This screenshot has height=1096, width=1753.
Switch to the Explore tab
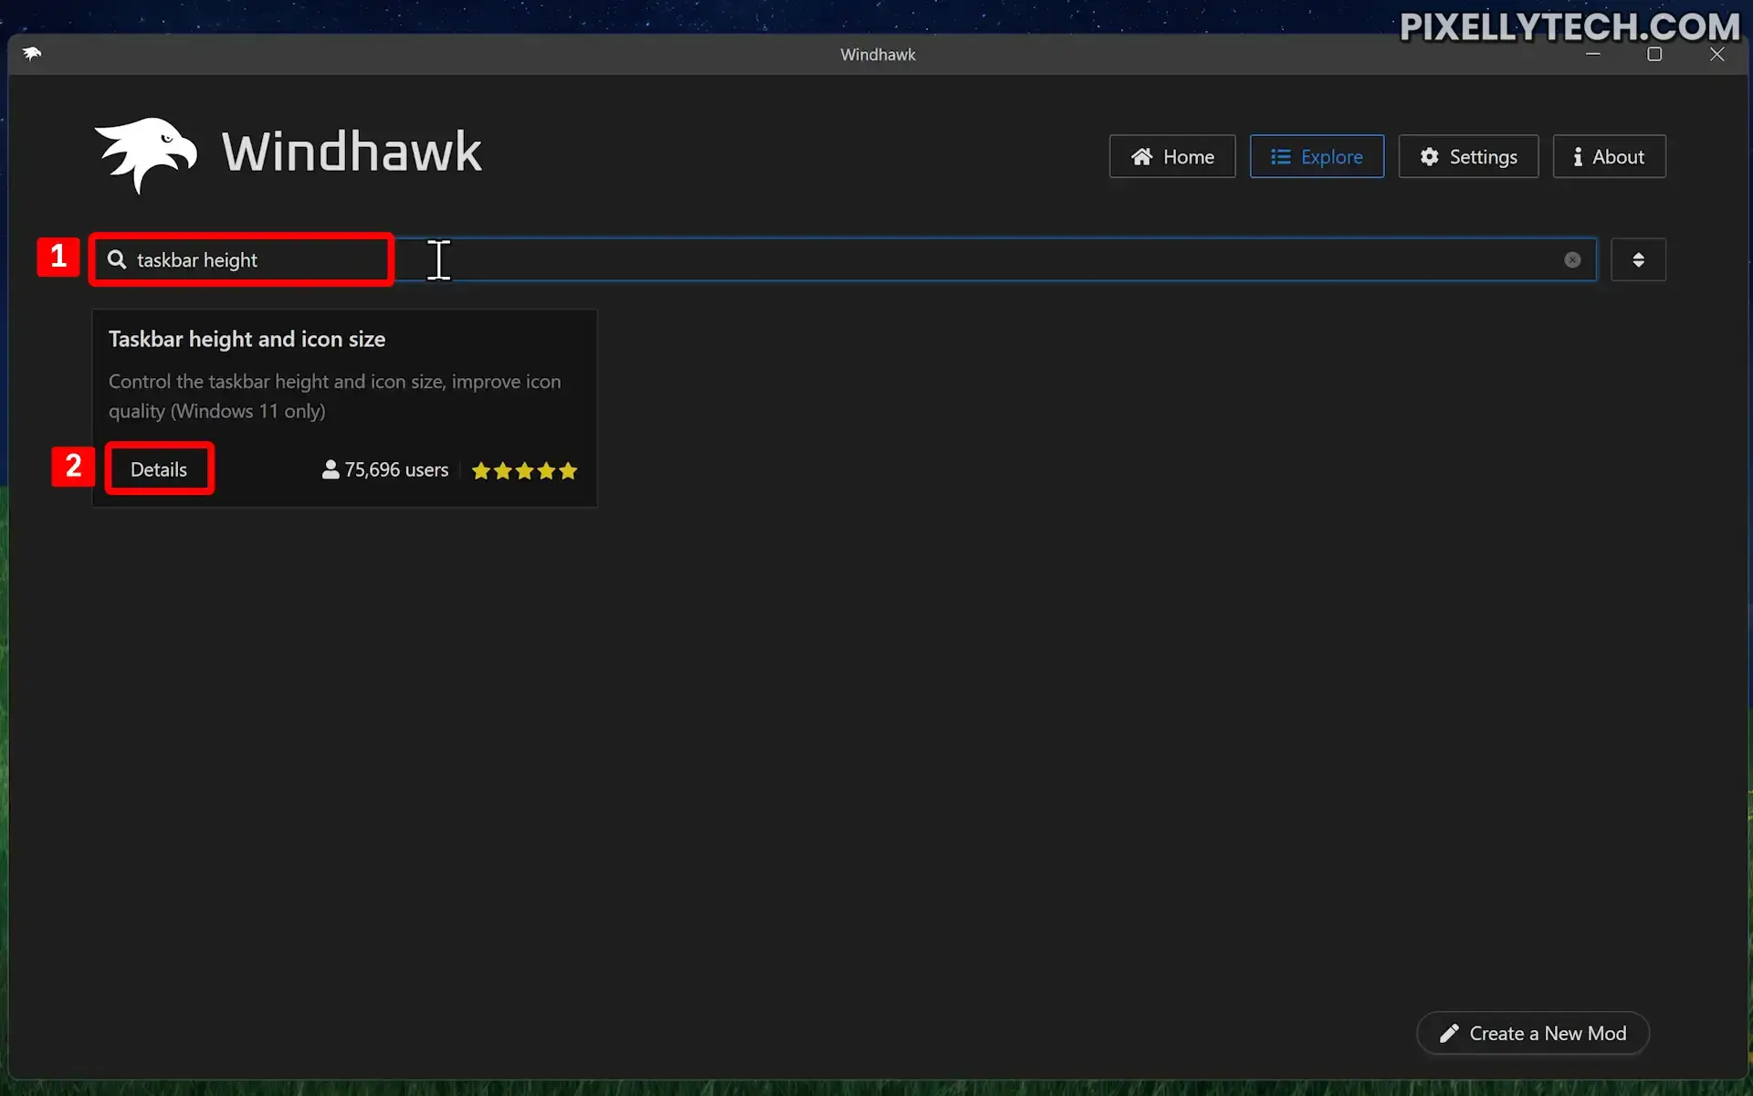(1317, 156)
